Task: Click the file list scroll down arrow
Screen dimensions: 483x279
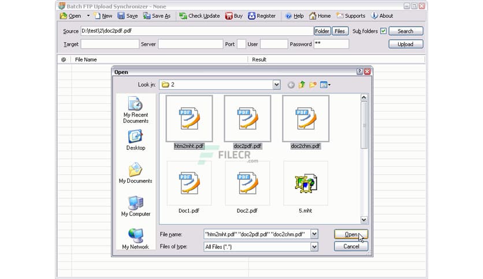Action: pyautogui.click(x=364, y=220)
